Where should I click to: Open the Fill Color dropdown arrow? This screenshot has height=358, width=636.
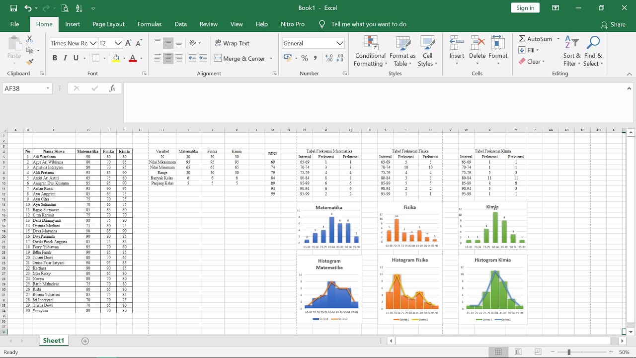tap(124, 58)
